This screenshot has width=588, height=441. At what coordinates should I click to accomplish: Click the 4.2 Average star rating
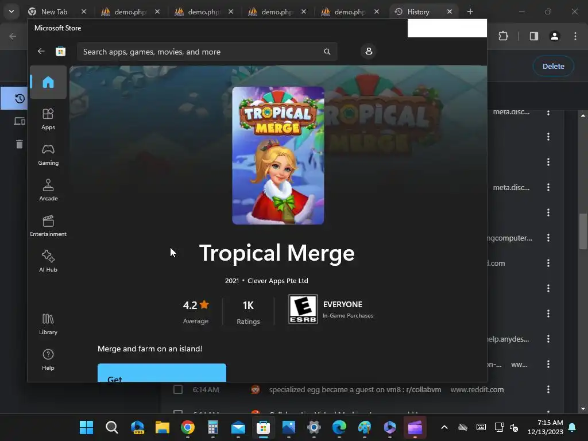pyautogui.click(x=195, y=312)
